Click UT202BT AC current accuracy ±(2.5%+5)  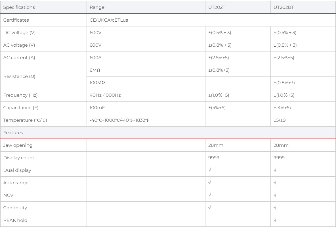[284, 57]
